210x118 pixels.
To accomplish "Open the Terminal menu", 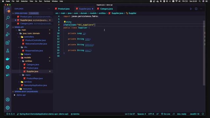I will (x=47, y=1).
